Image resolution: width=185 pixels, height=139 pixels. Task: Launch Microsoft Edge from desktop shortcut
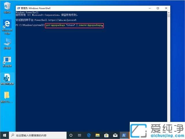click(x=7, y=27)
